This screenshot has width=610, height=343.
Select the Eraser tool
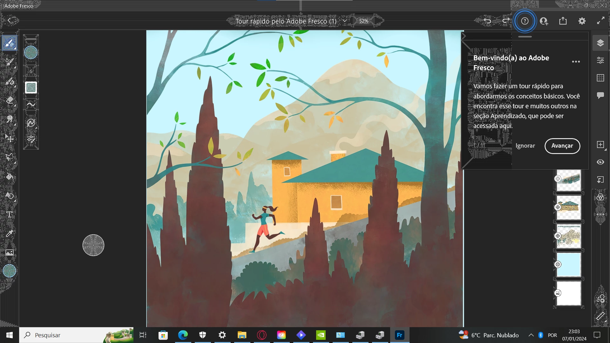10,100
